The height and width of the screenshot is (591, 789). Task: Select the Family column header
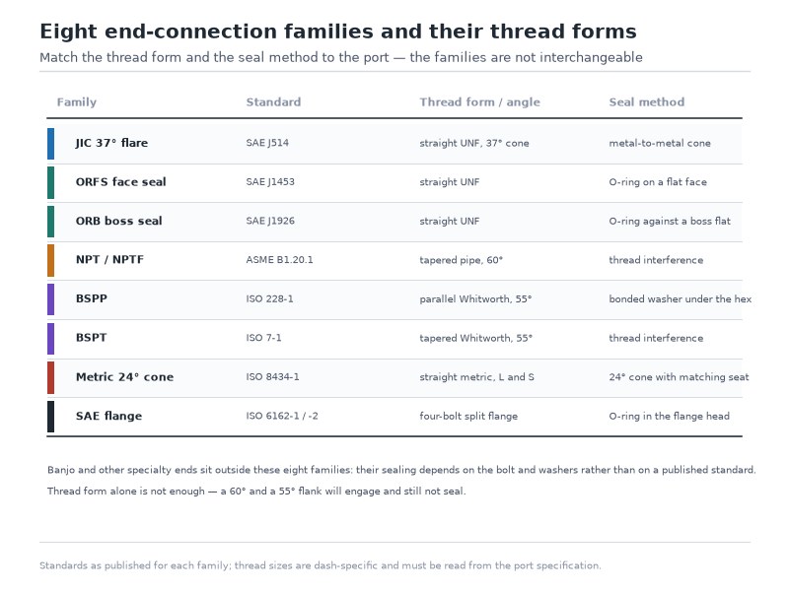[77, 102]
